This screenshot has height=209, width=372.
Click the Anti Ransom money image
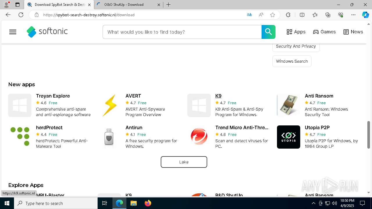point(289,105)
